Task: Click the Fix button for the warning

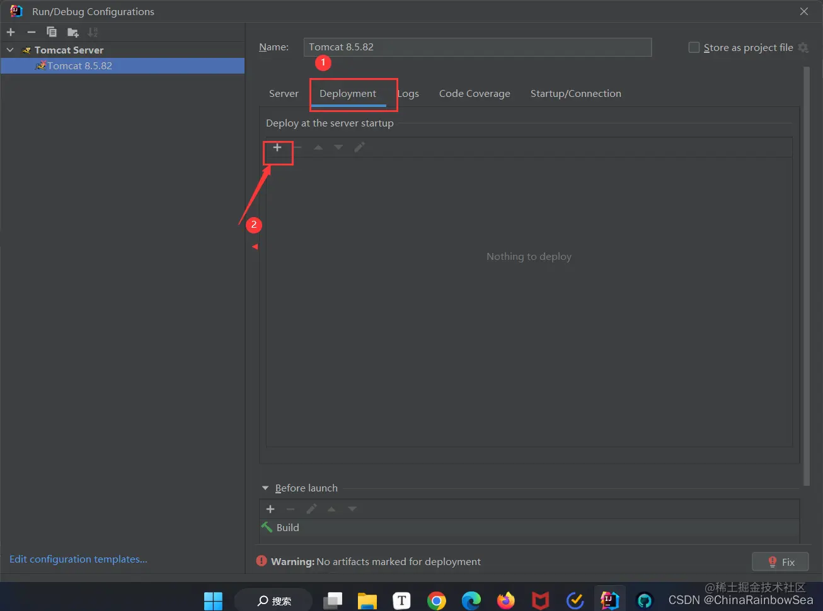Action: click(780, 562)
